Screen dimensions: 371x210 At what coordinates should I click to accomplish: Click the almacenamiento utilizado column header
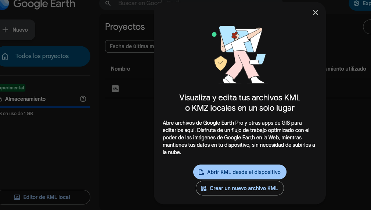click(x=345, y=69)
